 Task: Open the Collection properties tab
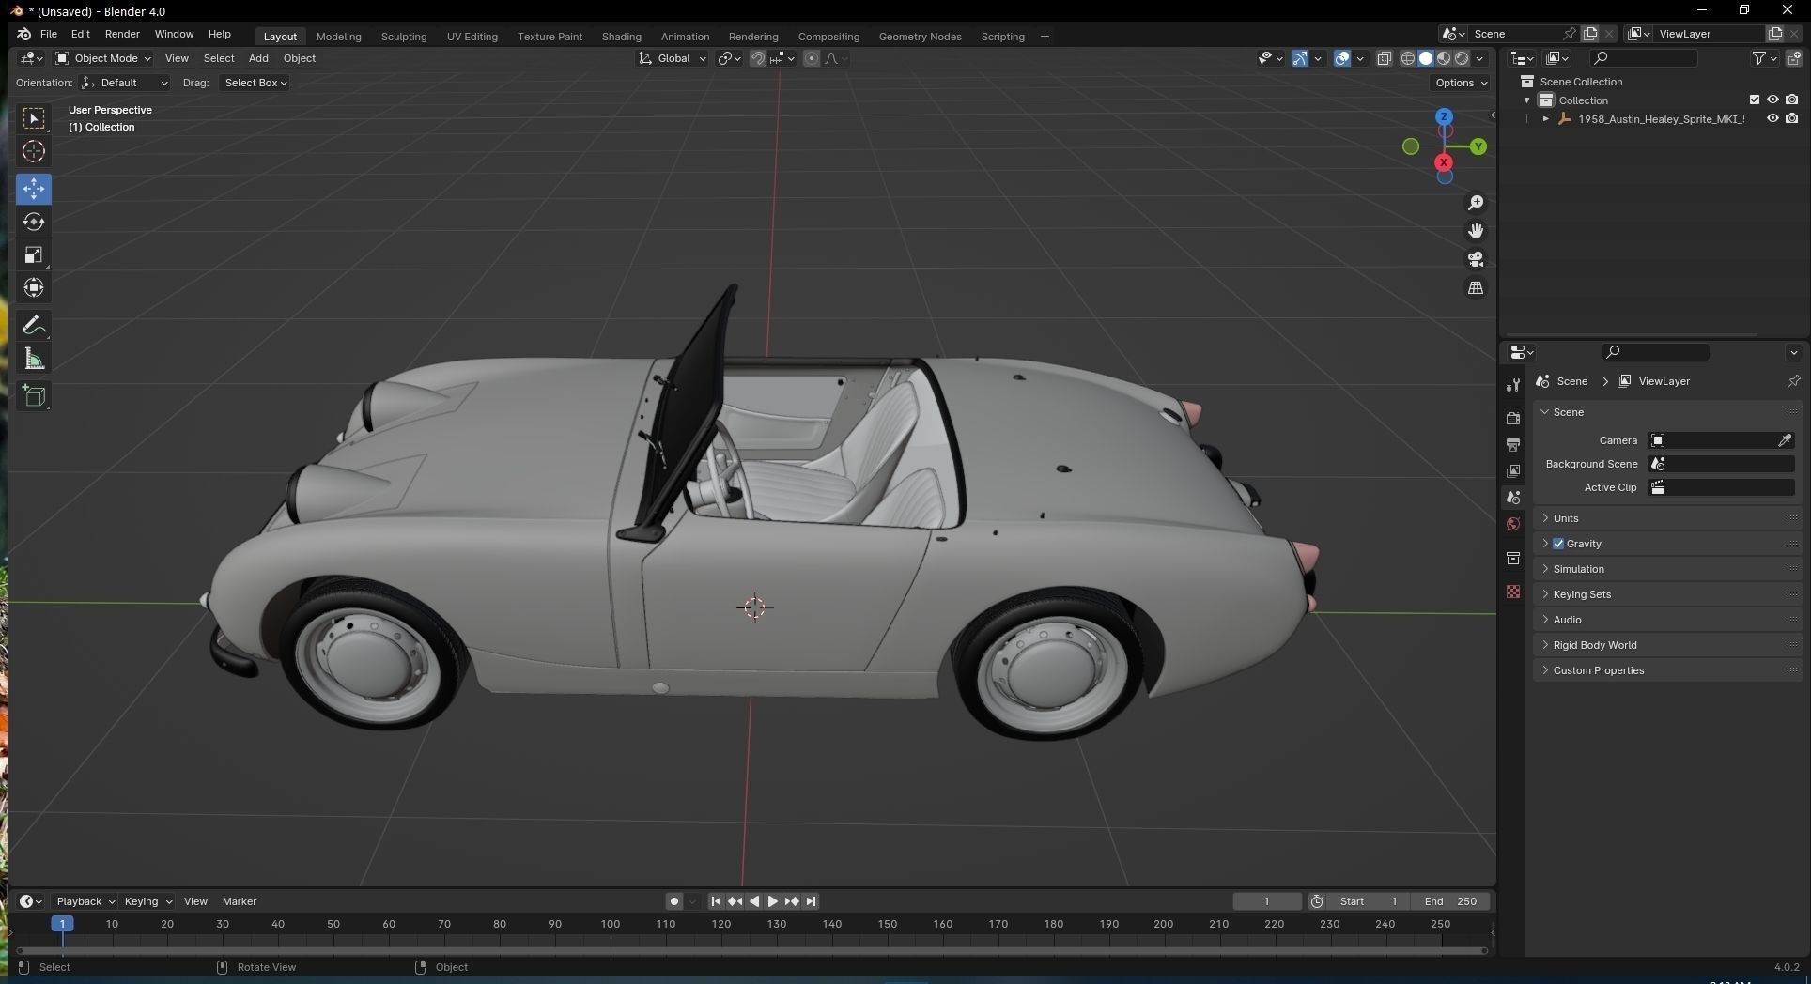pyautogui.click(x=1512, y=558)
